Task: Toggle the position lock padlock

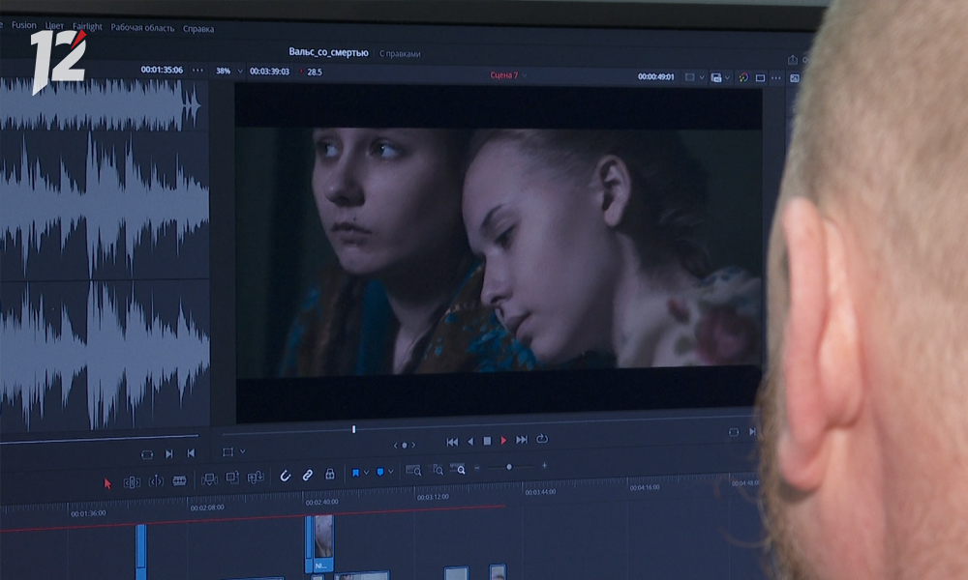Action: [x=330, y=474]
